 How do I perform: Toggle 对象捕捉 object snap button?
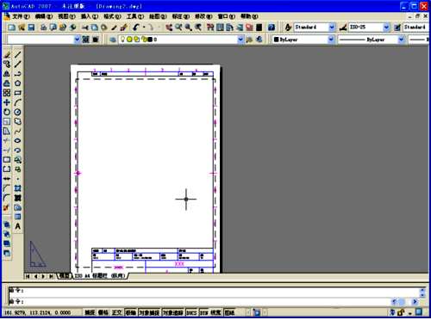click(x=149, y=312)
